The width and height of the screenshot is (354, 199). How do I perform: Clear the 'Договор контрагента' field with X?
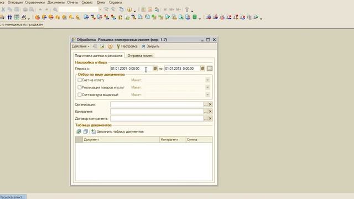210,118
